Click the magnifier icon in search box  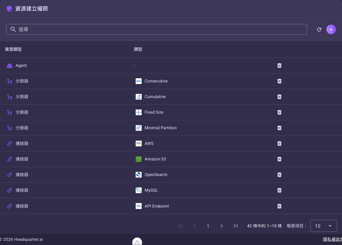click(13, 29)
